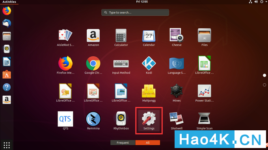Open the Calculator app

coord(121,37)
